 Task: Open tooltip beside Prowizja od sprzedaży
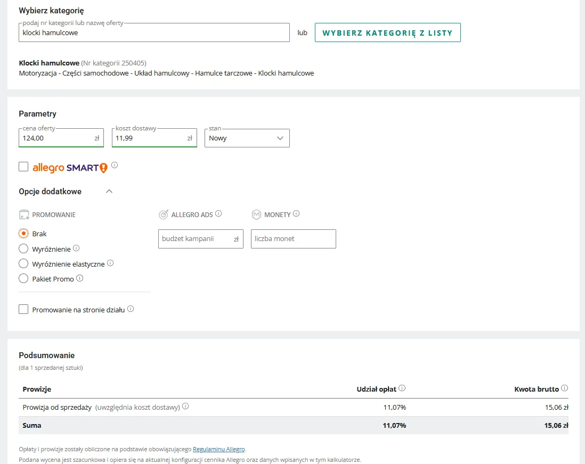185,405
